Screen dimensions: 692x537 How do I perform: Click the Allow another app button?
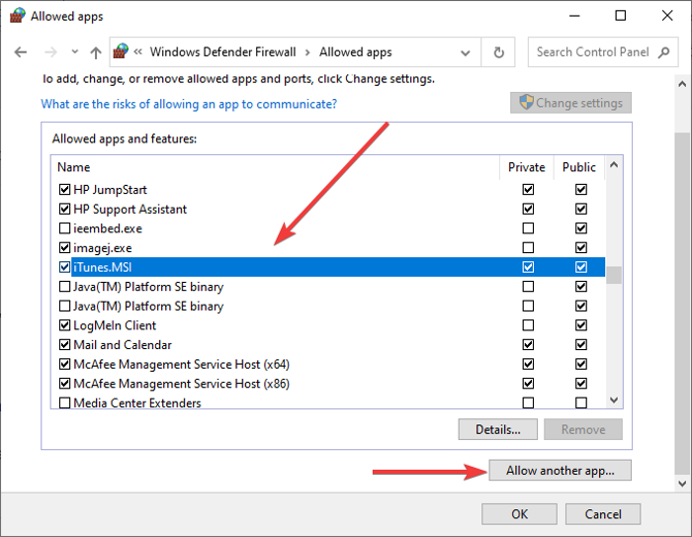[x=560, y=471]
